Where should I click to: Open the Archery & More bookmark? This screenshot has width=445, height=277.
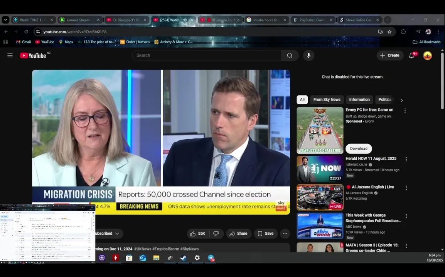(x=174, y=42)
